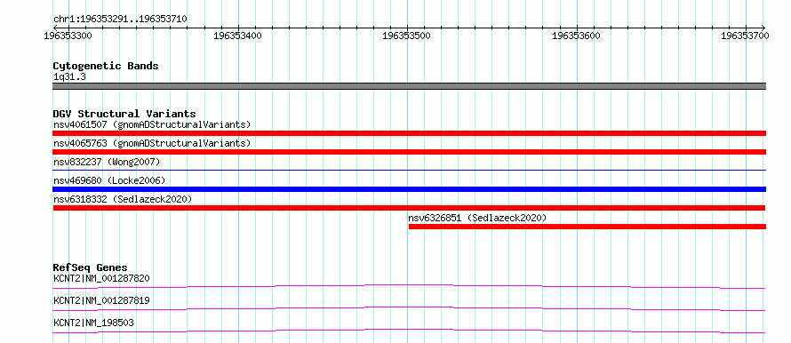The width and height of the screenshot is (791, 343).
Task: Click the red bar for nsv6318332
Action: tap(409, 208)
